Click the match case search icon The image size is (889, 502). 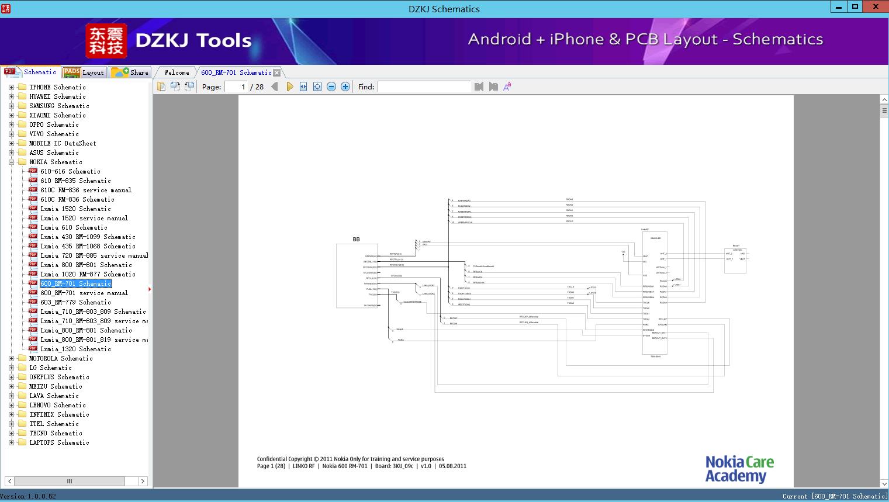tap(507, 86)
